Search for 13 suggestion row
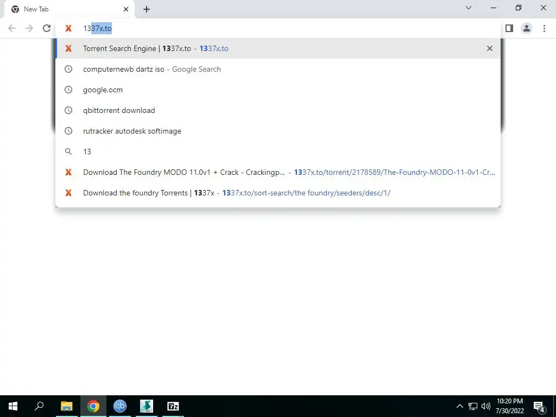The image size is (556, 417). pos(278,151)
